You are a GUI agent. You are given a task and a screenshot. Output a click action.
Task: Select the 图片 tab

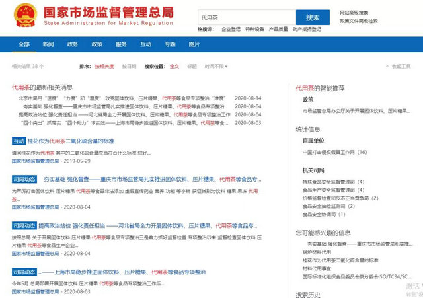point(194,44)
